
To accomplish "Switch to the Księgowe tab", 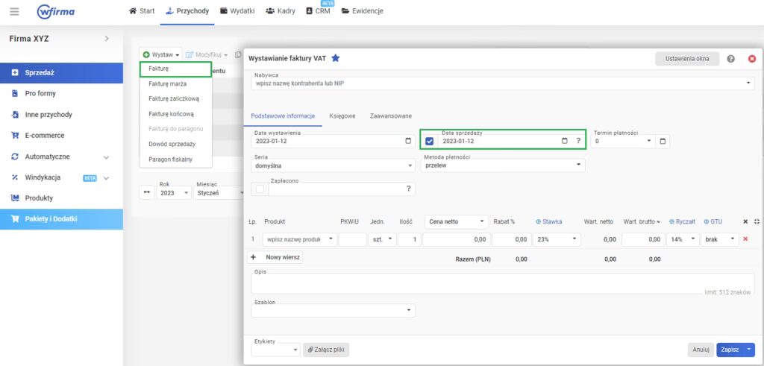I will (x=342, y=116).
